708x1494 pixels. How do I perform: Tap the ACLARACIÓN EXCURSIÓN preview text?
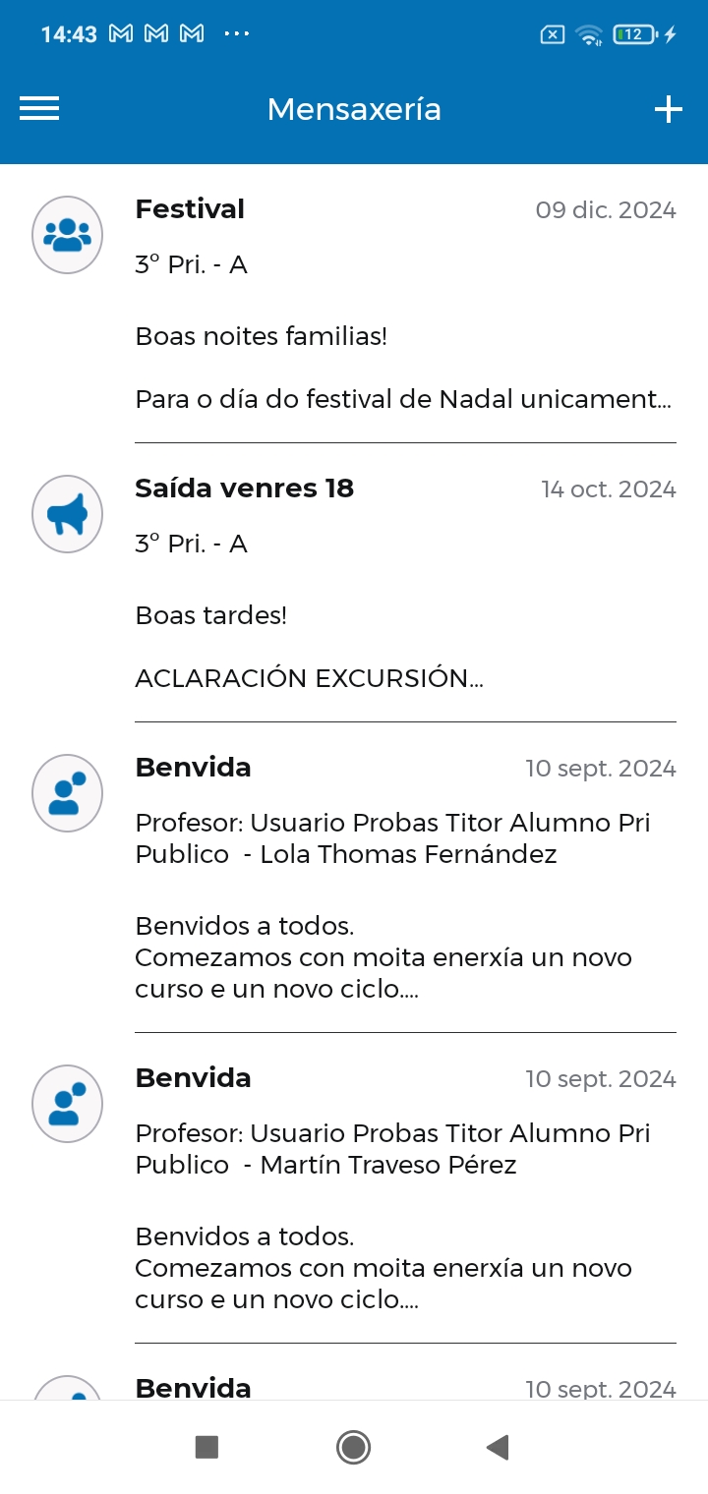point(309,678)
